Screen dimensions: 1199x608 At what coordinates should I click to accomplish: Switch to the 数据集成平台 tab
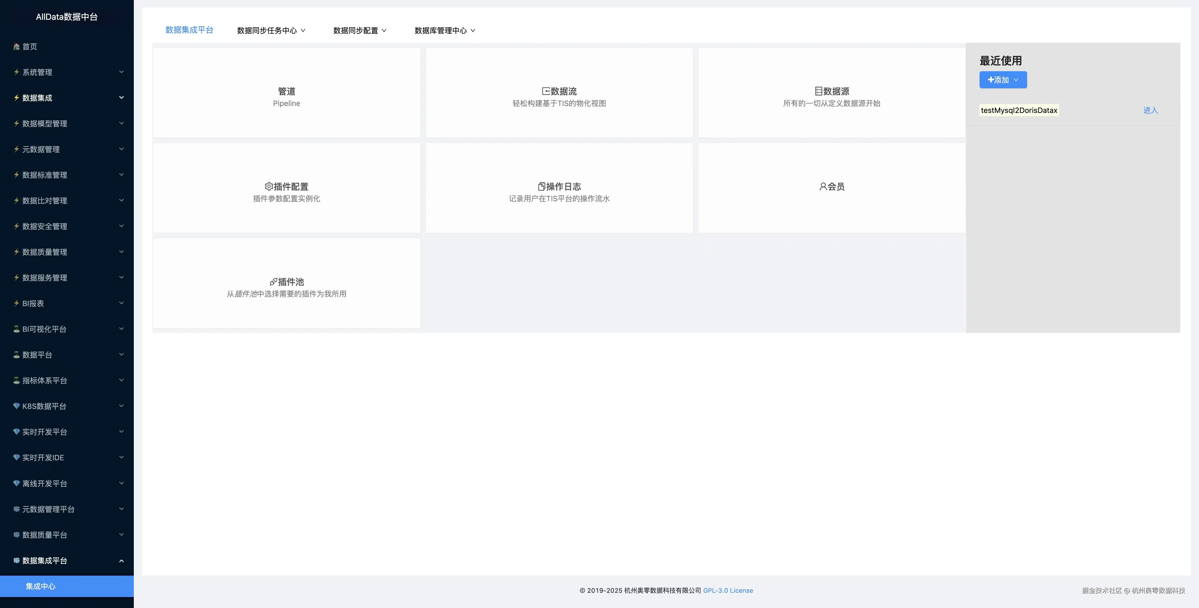[189, 30]
